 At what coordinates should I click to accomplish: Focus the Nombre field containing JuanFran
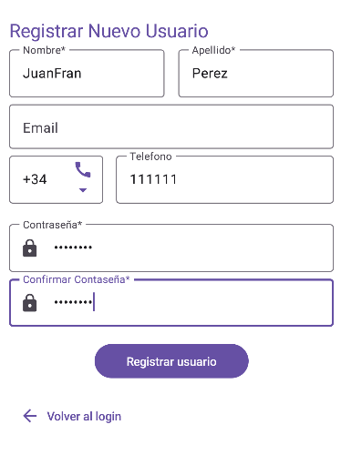point(87,74)
